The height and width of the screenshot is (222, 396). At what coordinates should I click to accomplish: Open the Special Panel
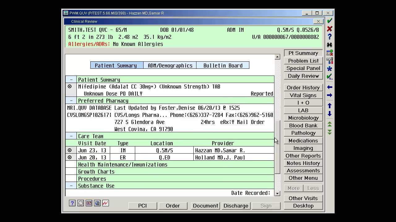[303, 68]
